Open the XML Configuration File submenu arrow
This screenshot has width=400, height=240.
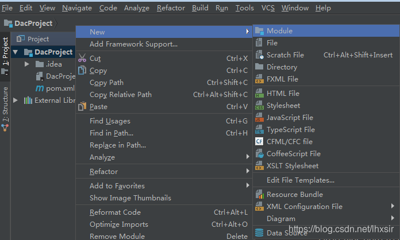pos(393,206)
